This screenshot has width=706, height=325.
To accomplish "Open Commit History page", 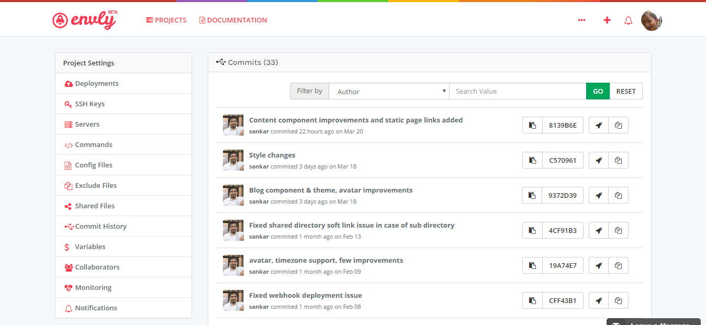I will (124, 226).
